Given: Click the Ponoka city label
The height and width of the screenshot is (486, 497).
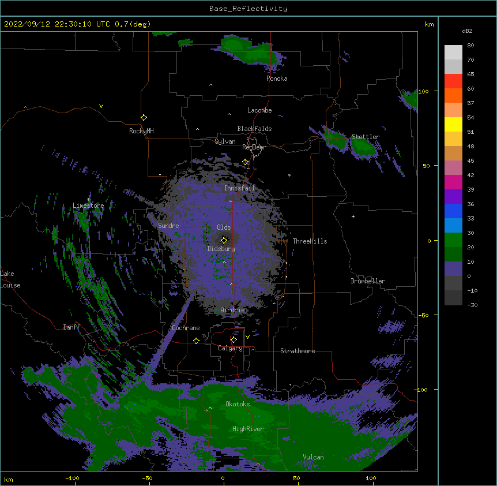Looking at the screenshot, I should click(277, 78).
